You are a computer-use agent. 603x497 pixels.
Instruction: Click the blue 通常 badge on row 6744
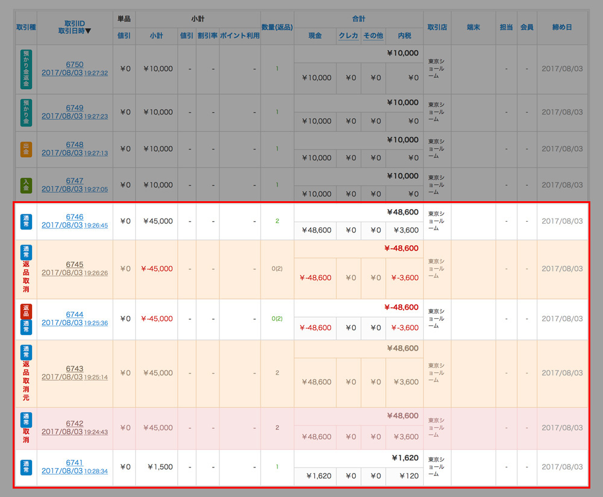tap(26, 327)
